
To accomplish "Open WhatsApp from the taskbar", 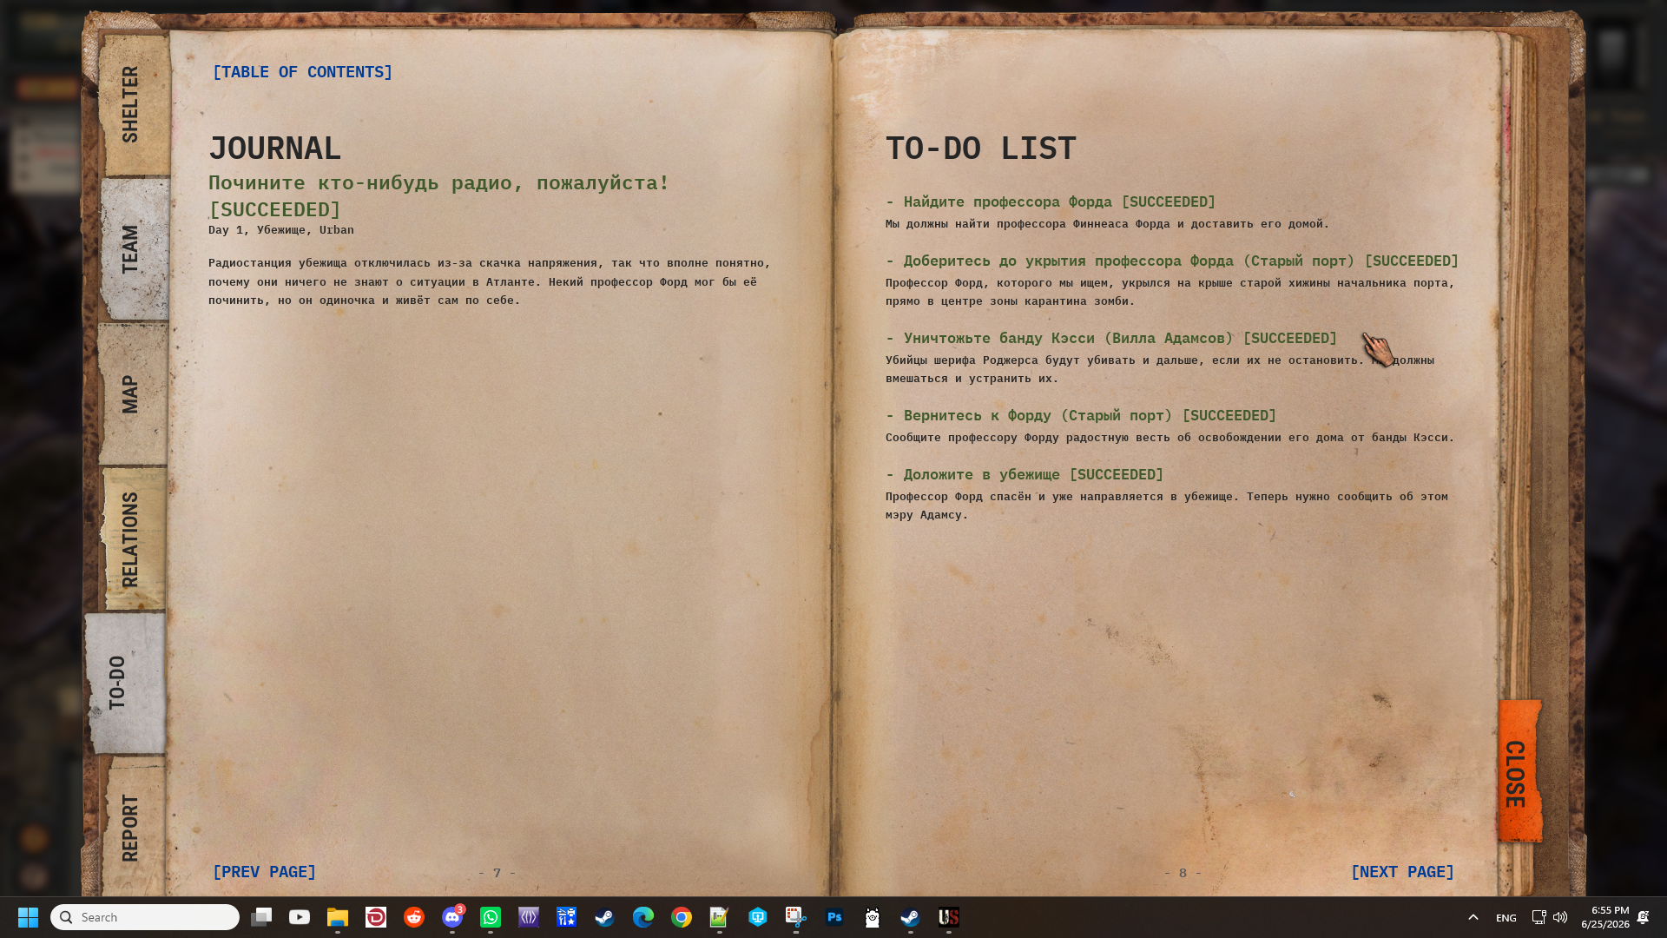I will (x=491, y=917).
